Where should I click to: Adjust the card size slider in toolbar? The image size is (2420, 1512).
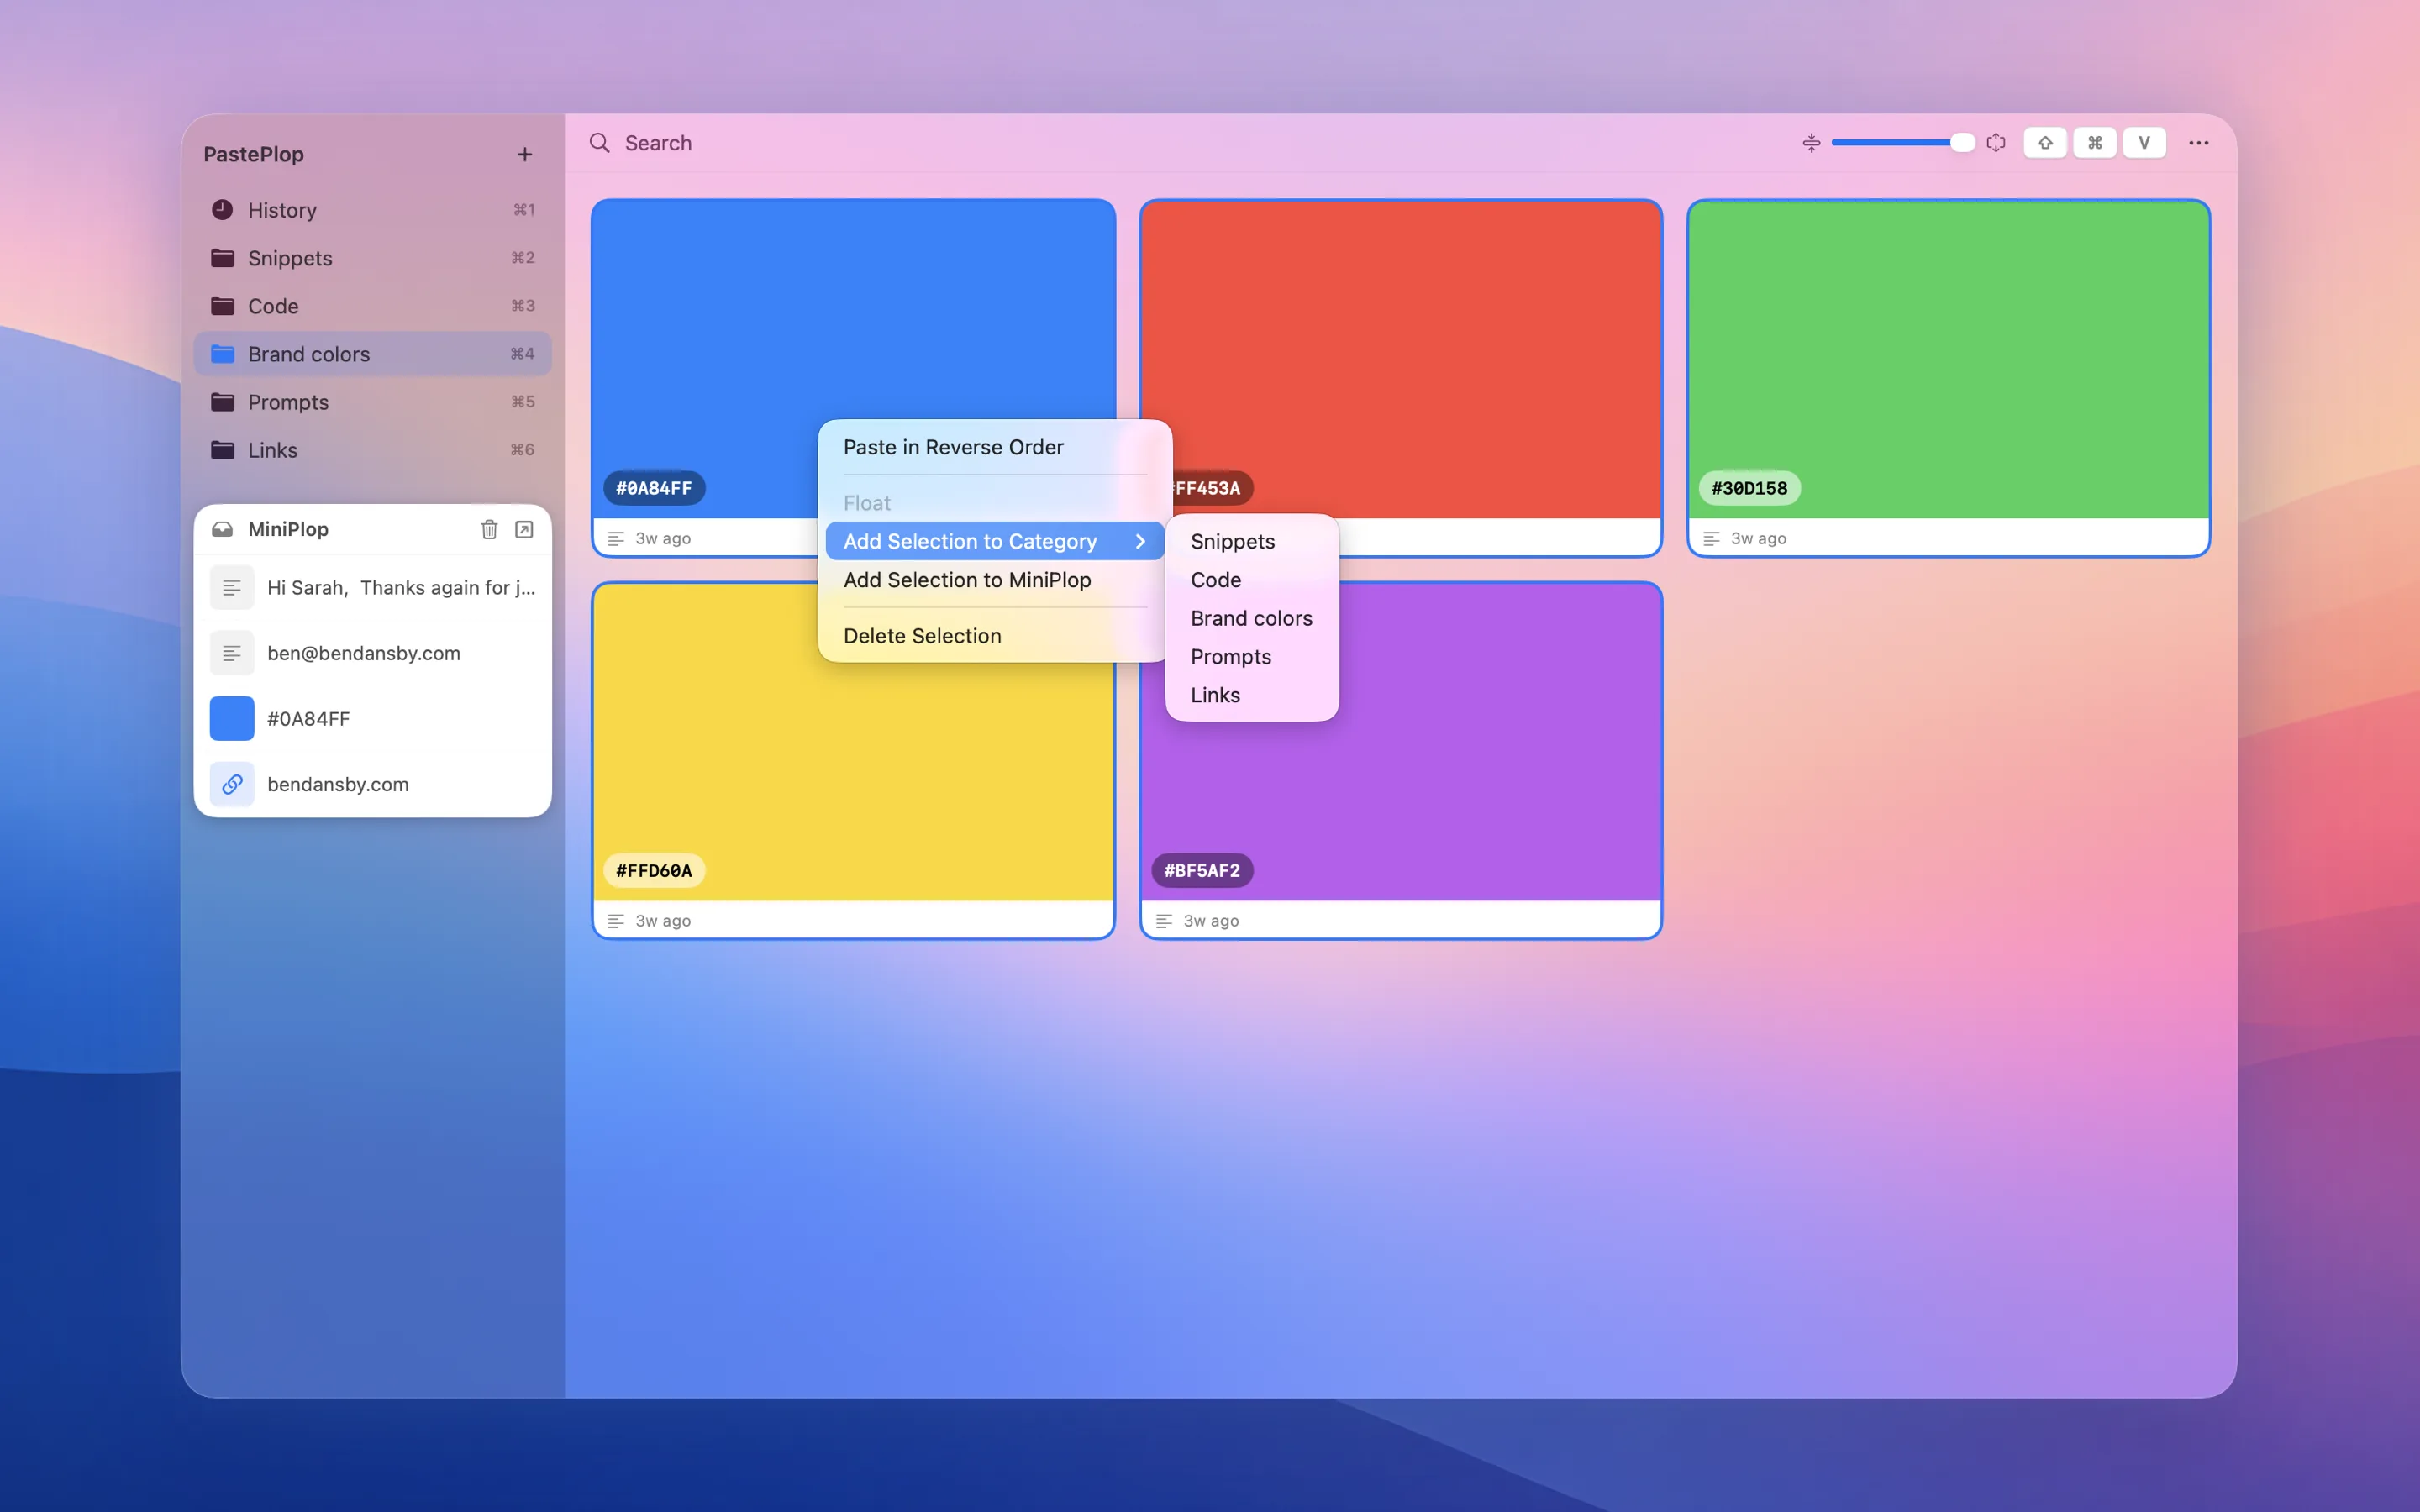(1902, 143)
